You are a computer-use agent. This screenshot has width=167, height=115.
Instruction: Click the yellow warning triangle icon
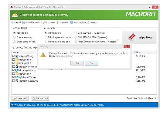[43, 55]
